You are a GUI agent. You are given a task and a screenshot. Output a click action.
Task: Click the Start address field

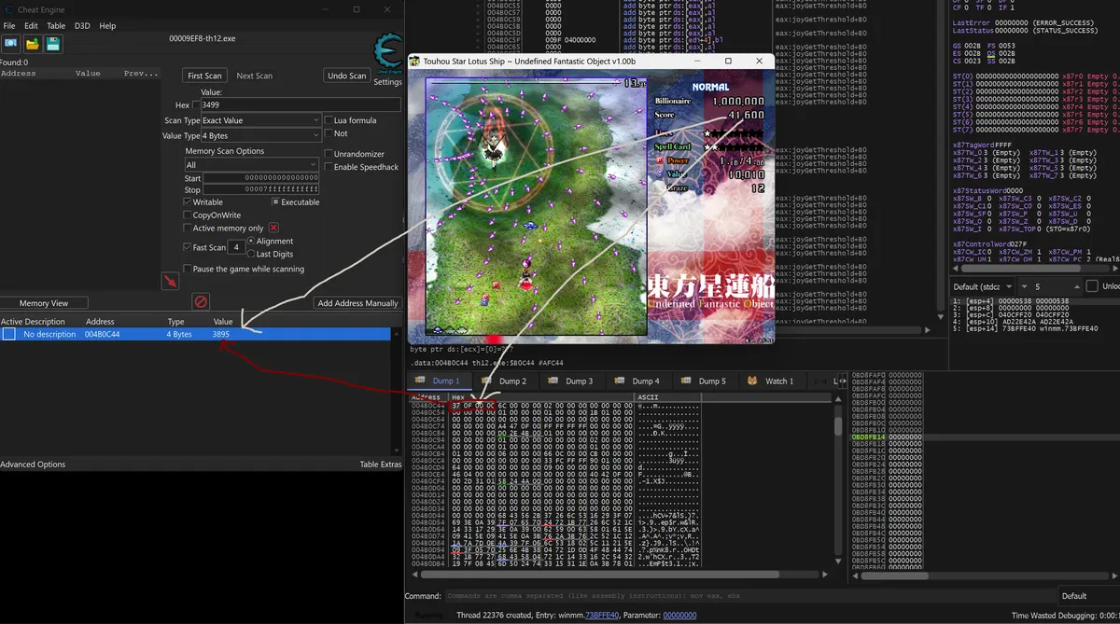[x=261, y=178]
